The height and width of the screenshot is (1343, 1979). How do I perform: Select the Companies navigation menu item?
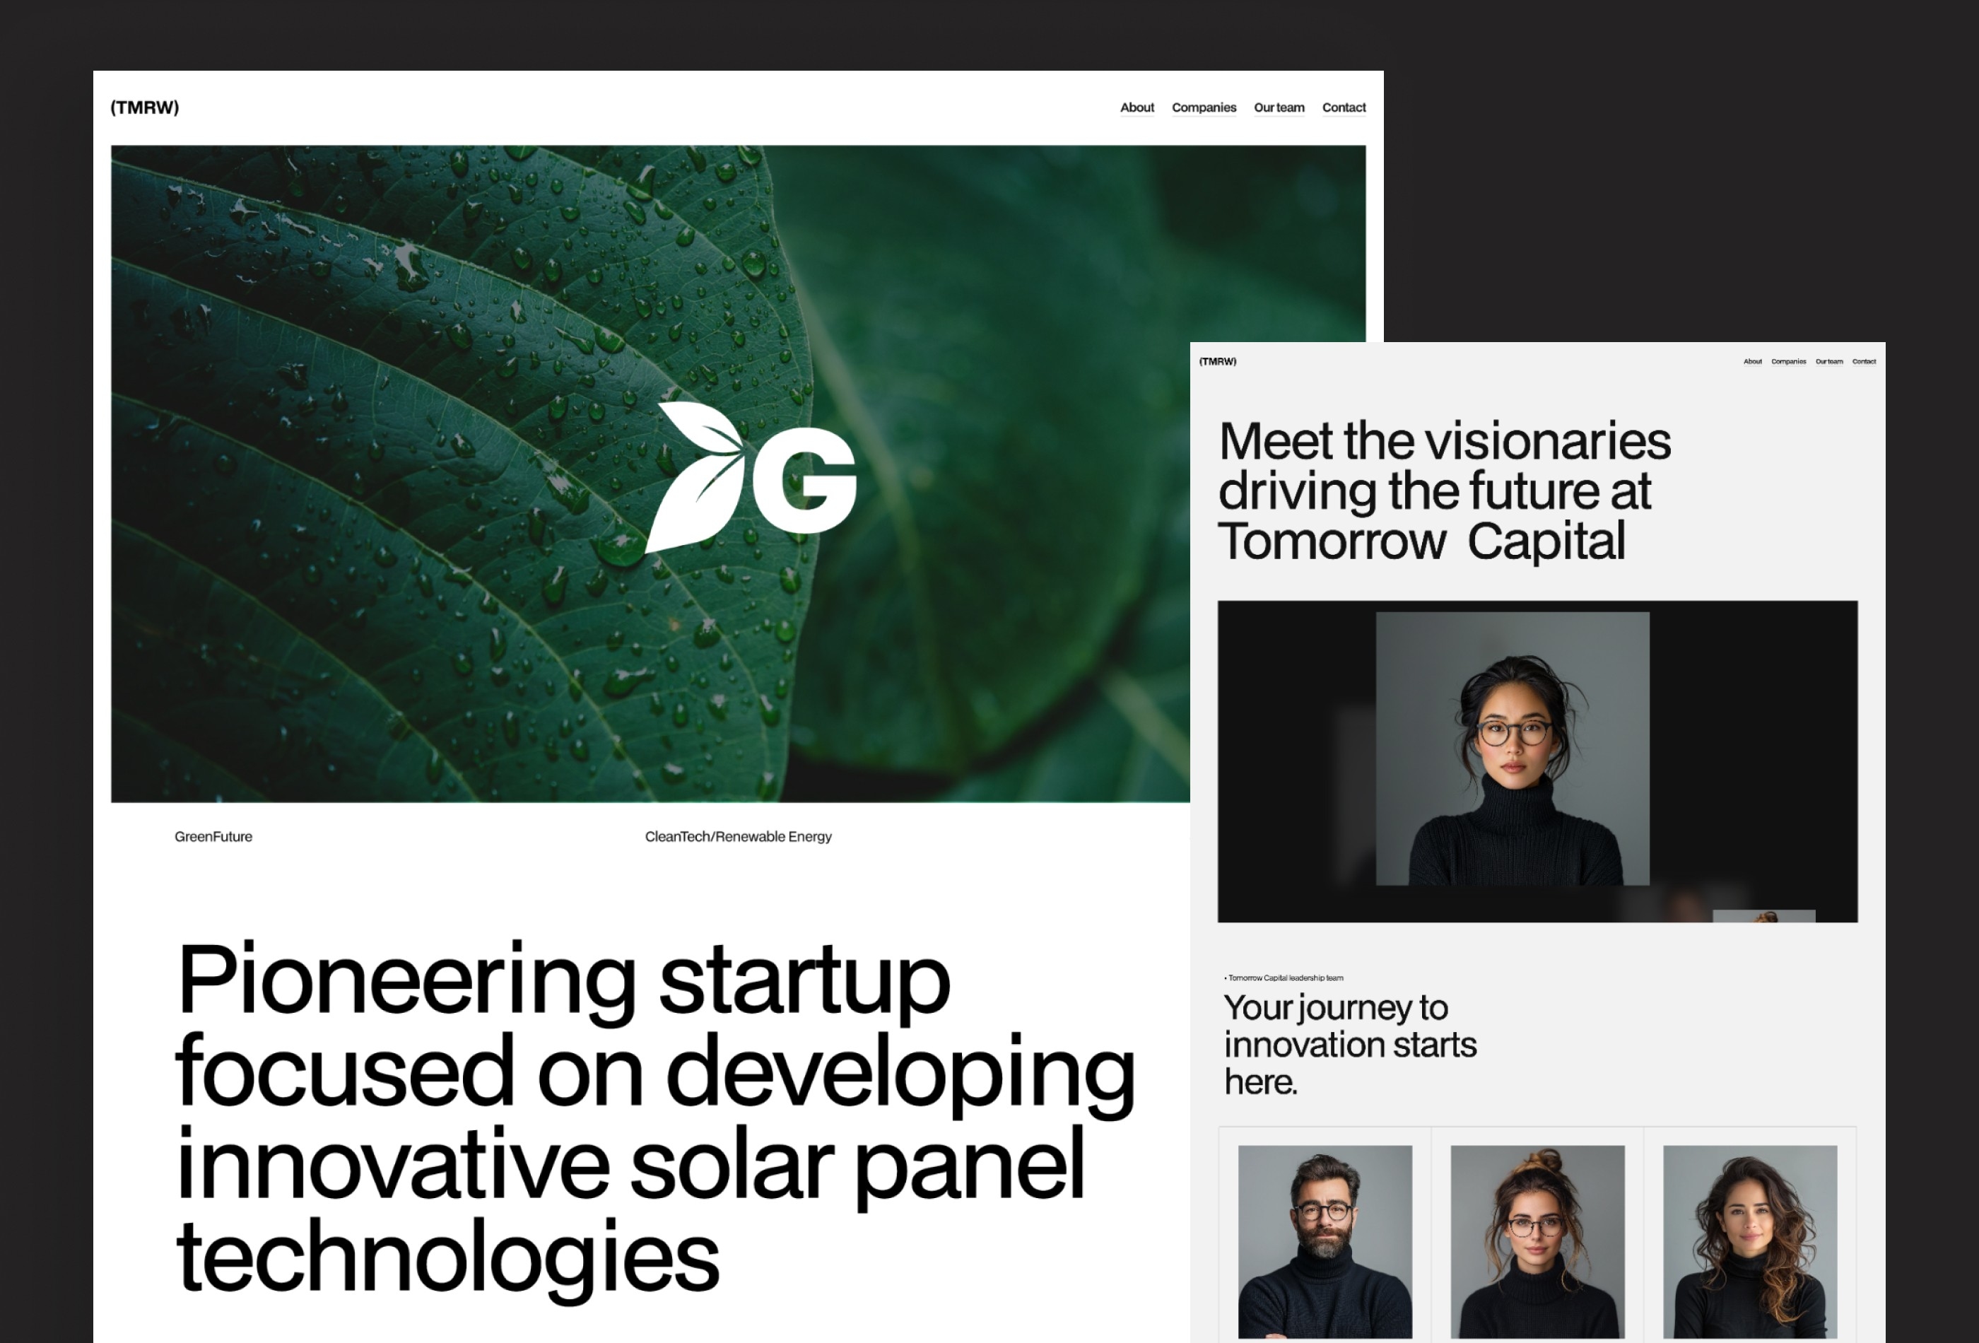point(1204,107)
